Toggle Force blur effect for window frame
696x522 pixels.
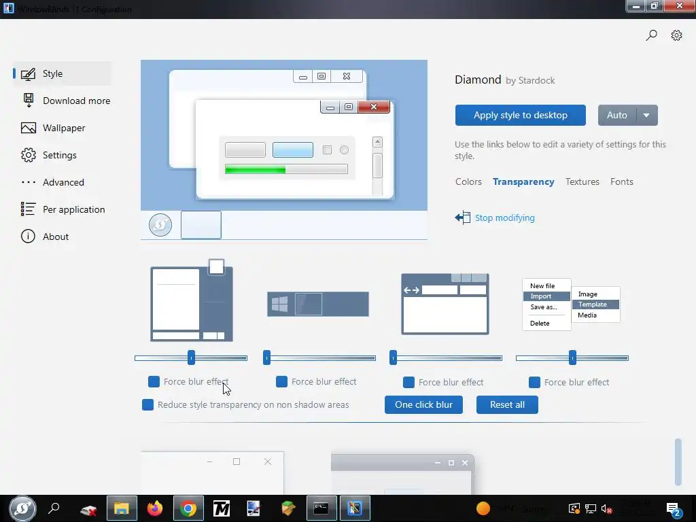pyautogui.click(x=408, y=382)
